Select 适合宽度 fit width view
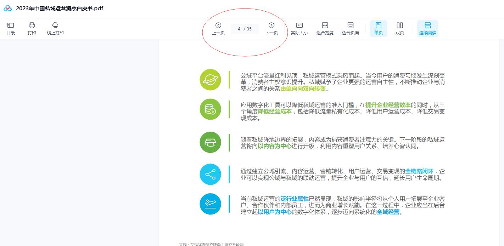 325,28
